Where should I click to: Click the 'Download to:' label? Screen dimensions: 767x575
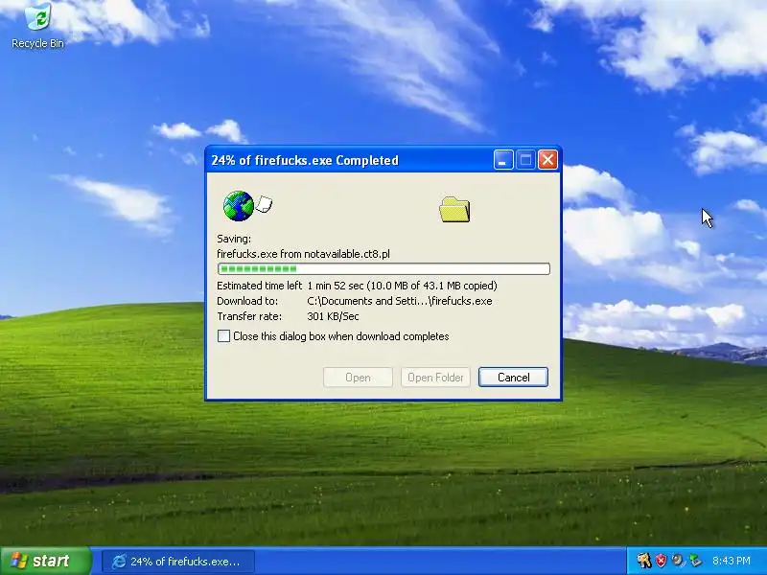tap(247, 301)
